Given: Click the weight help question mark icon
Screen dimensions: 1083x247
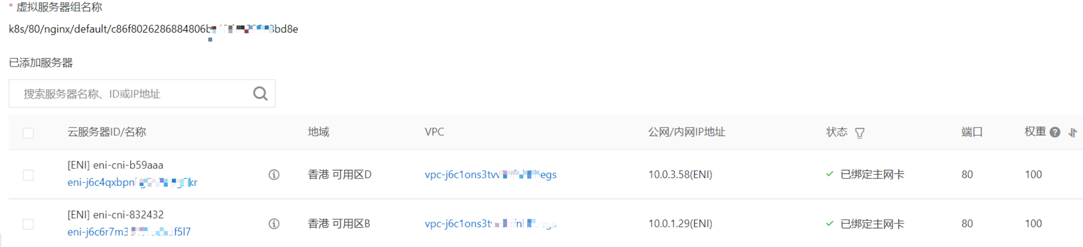Looking at the screenshot, I should click(x=1055, y=132).
